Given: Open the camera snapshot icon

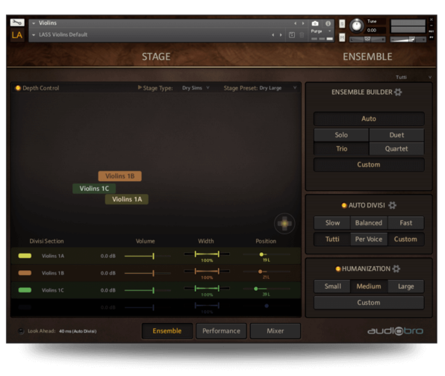Looking at the screenshot, I should [x=315, y=24].
